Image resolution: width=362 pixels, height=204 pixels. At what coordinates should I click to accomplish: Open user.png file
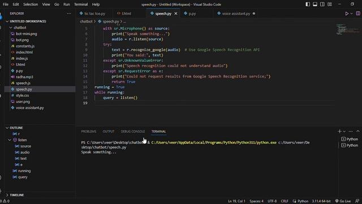click(23, 101)
